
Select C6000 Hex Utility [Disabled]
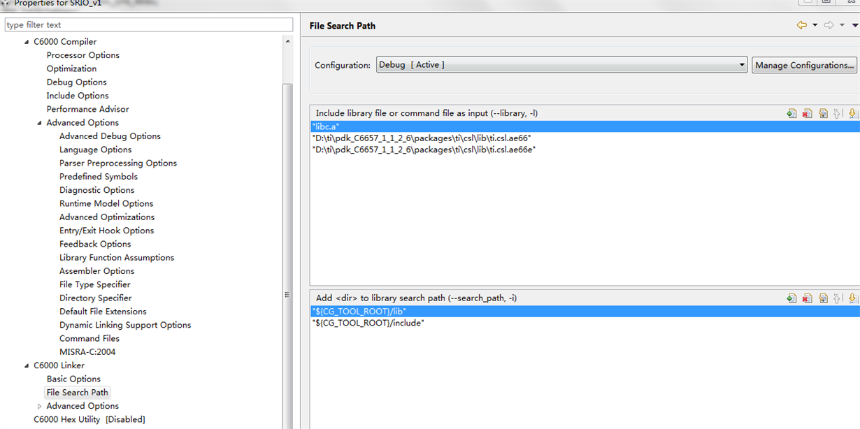(x=89, y=419)
